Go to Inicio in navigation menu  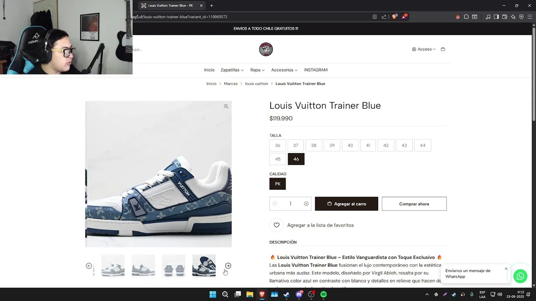pos(209,70)
